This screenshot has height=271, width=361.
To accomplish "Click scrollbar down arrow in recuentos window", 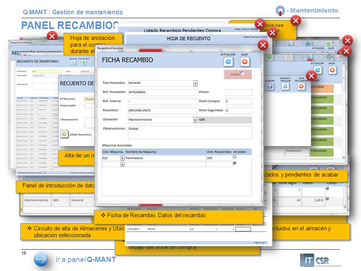I will (344, 158).
